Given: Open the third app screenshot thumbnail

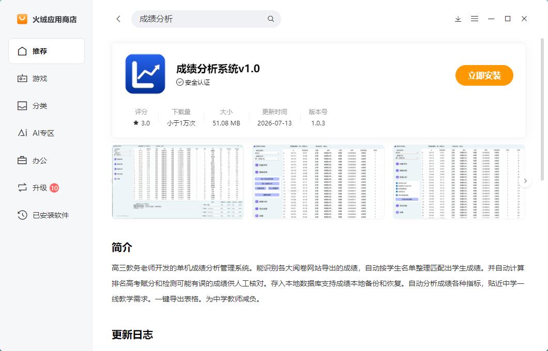Looking at the screenshot, I should pyautogui.click(x=459, y=182).
